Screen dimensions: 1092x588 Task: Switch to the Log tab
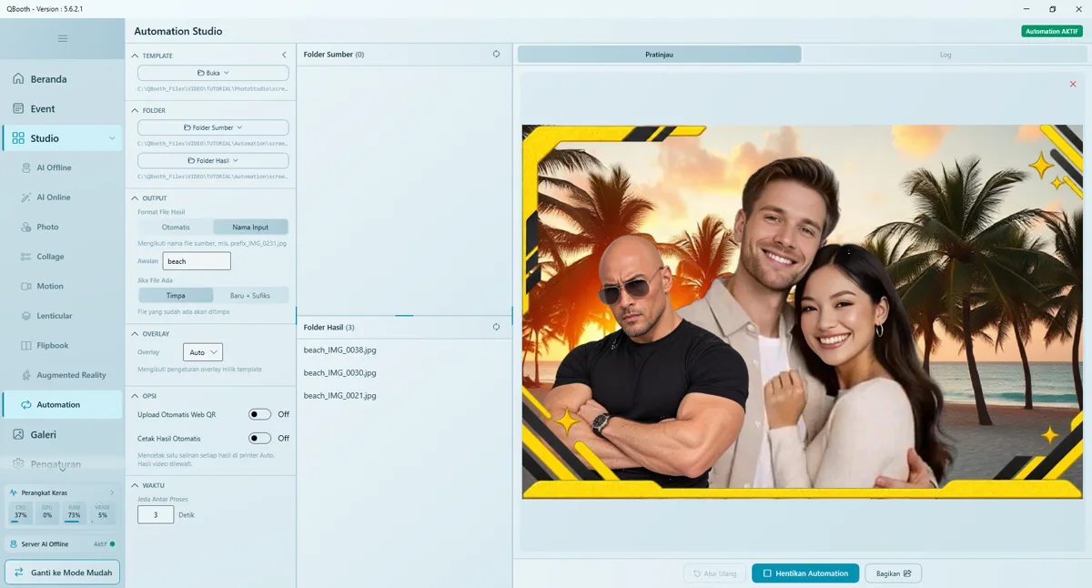click(x=945, y=55)
